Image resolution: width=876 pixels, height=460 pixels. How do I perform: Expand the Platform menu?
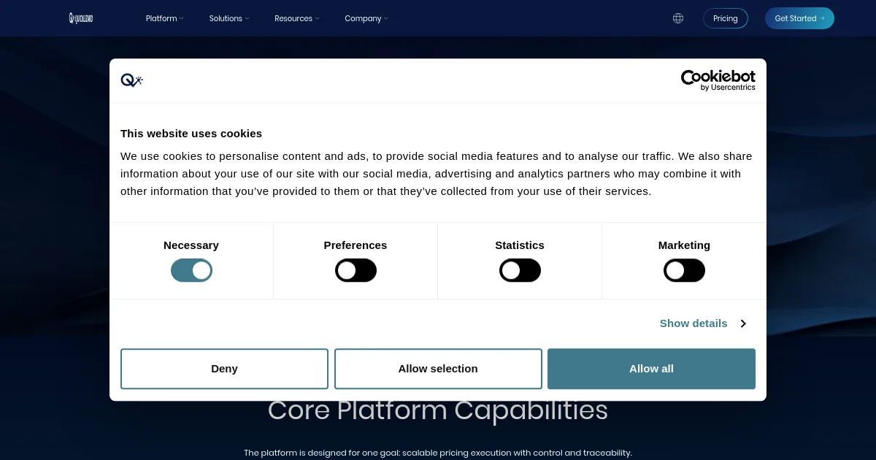pos(165,18)
